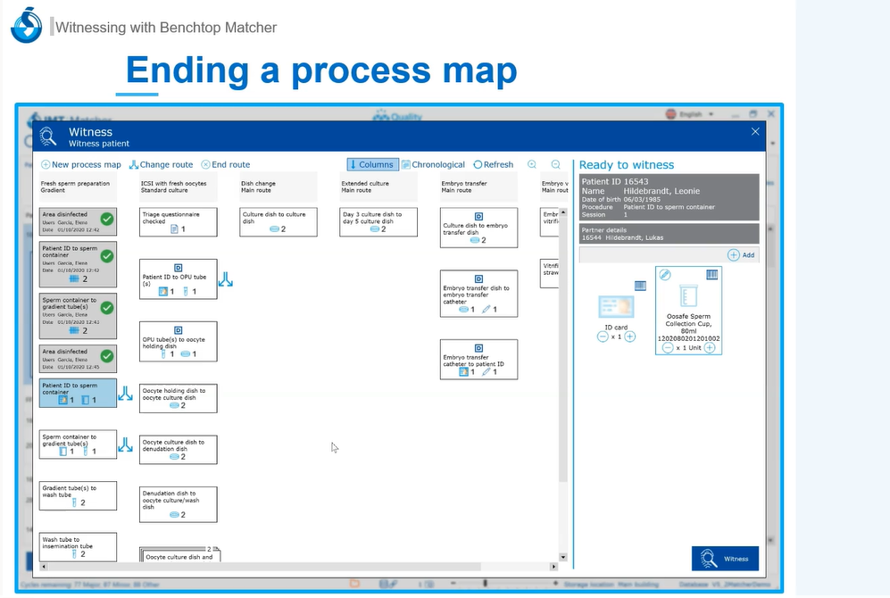Expand route arrow next to Sperm container to gradient tube(s)
The image size is (890, 598).
tap(126, 444)
